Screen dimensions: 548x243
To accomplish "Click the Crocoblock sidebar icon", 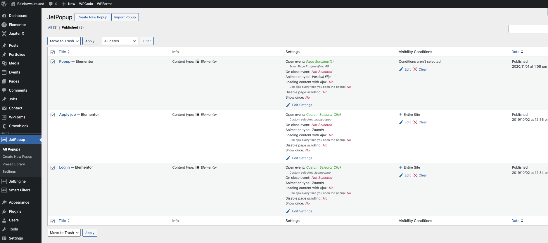I will click(4, 126).
